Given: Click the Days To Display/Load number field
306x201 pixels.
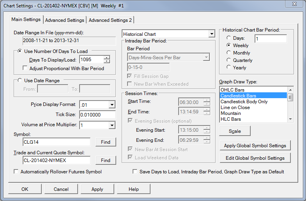Looking at the screenshot, I should pyautogui.click(x=92, y=60).
